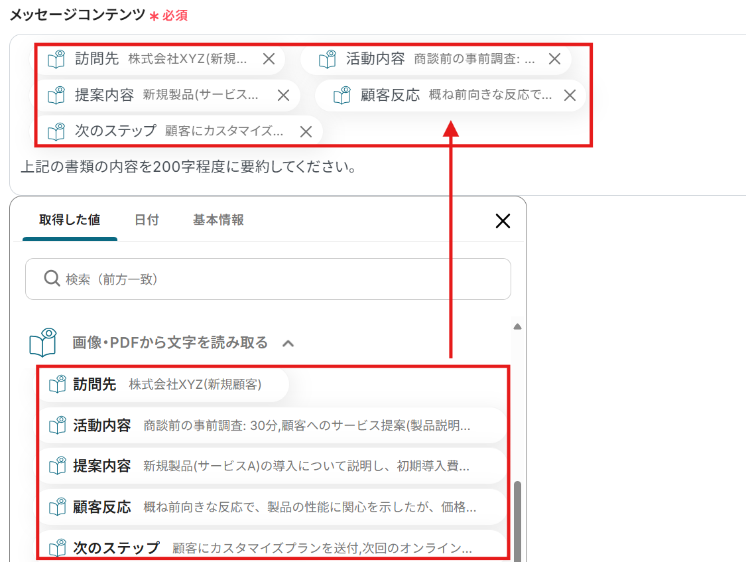Screen dimensions: 746x562
Task: Click the large book icon beside 画像・PDFから文字を読み取る
Action: pos(43,342)
